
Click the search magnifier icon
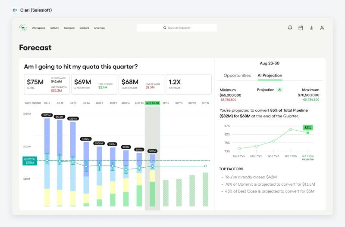pyautogui.click(x=165, y=28)
